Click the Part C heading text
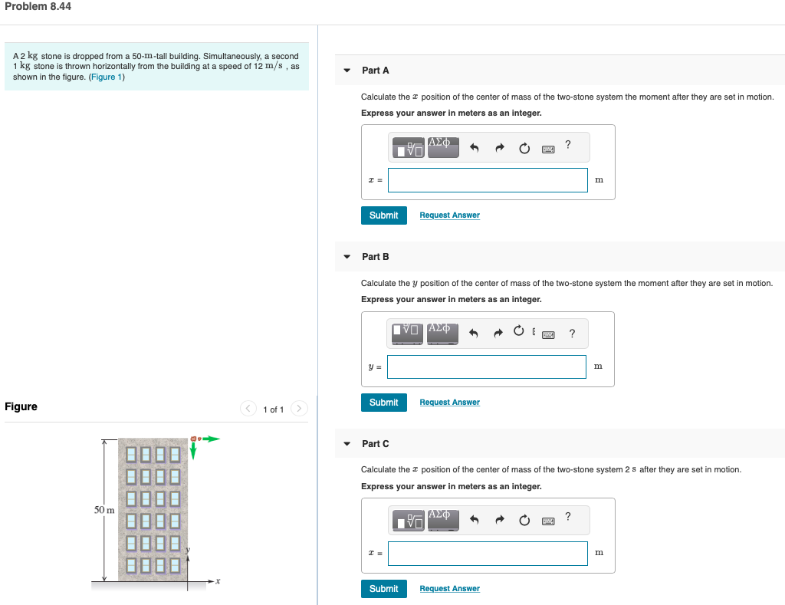The height and width of the screenshot is (605, 785). (x=376, y=444)
